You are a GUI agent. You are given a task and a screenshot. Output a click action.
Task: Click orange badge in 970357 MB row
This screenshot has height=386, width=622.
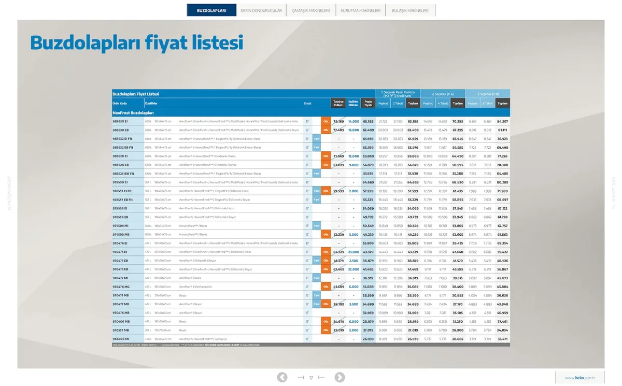(x=326, y=330)
